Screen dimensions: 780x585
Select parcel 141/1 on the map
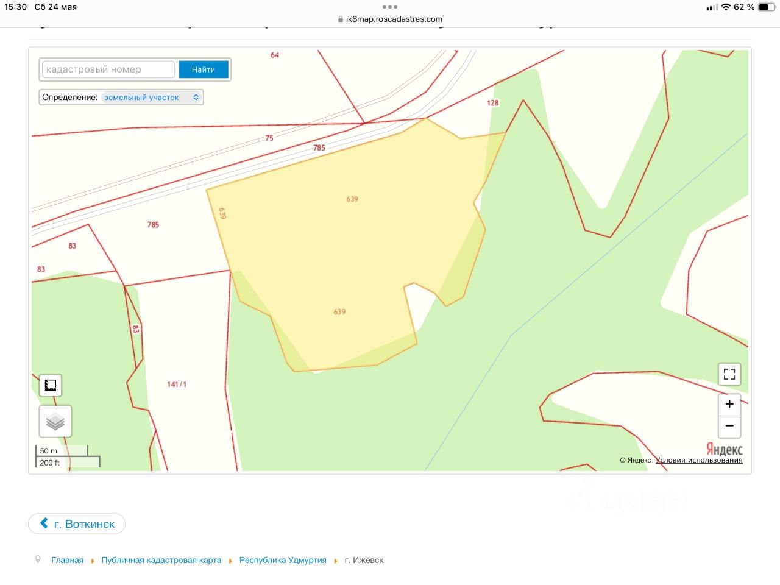tap(177, 385)
